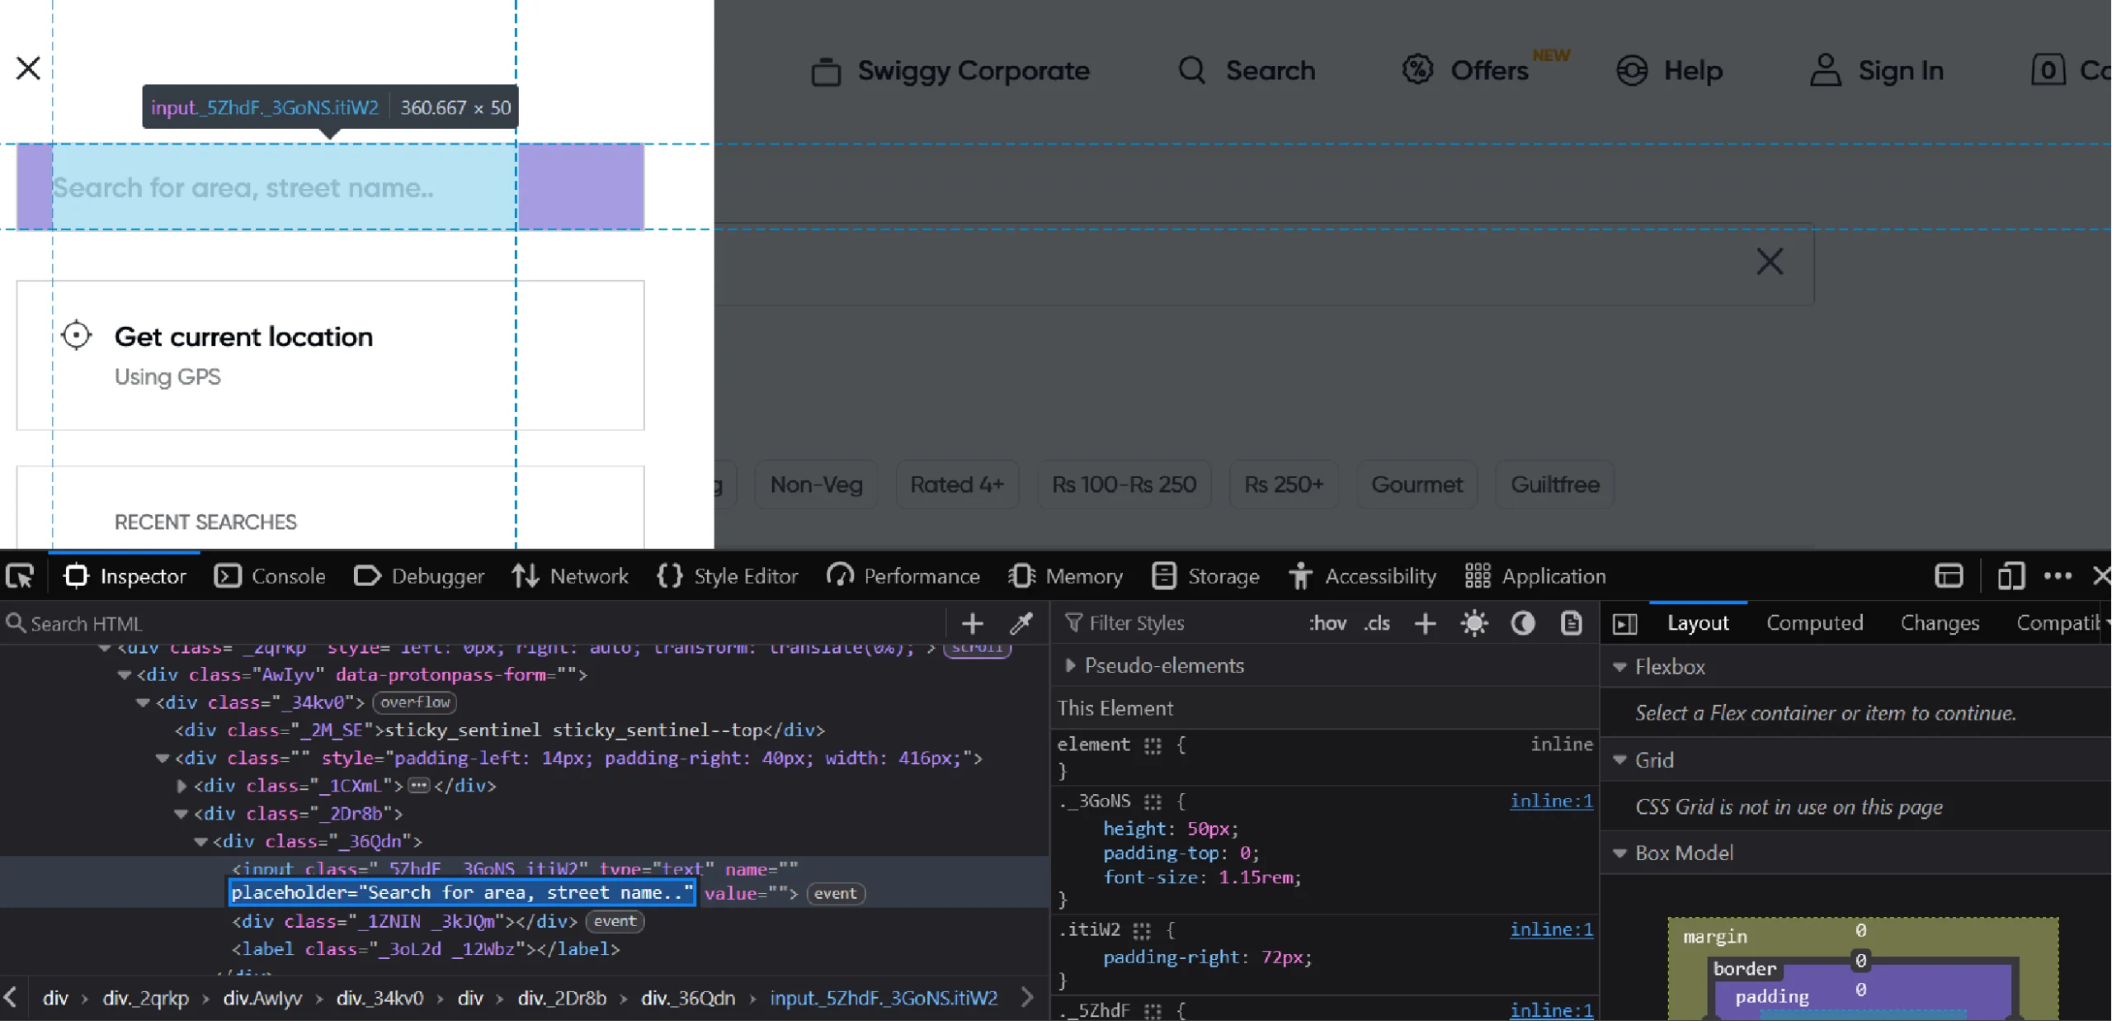The image size is (2112, 1021).
Task: Switch to the Layout tab
Action: (1698, 622)
